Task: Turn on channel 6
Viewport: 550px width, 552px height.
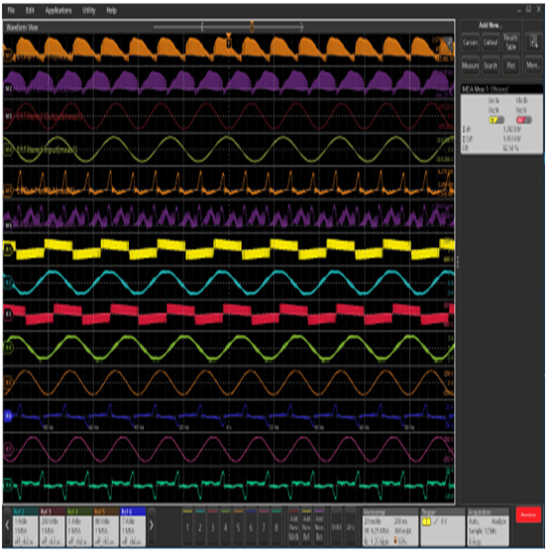Action: tap(251, 527)
